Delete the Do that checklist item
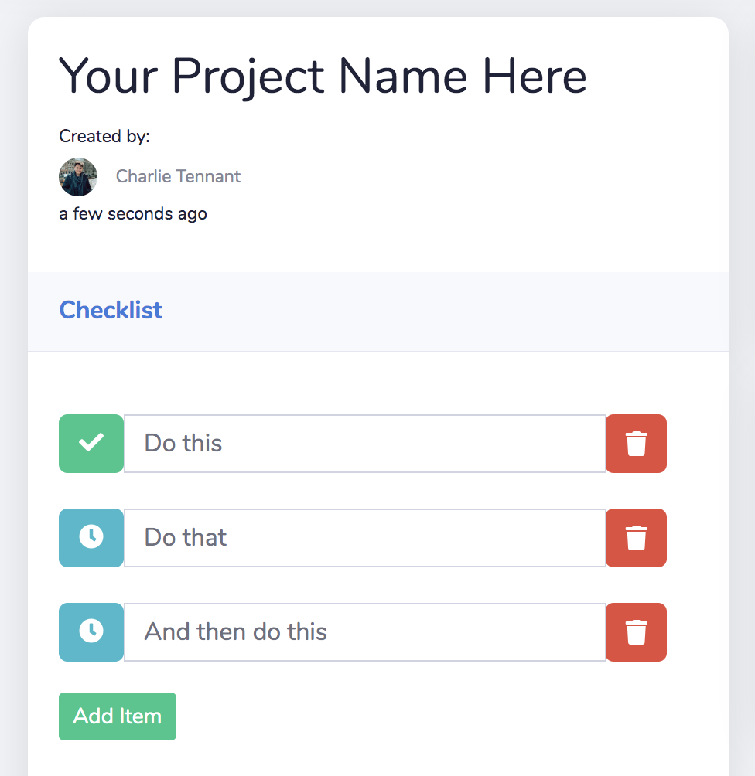Image resolution: width=755 pixels, height=776 pixels. [x=637, y=537]
